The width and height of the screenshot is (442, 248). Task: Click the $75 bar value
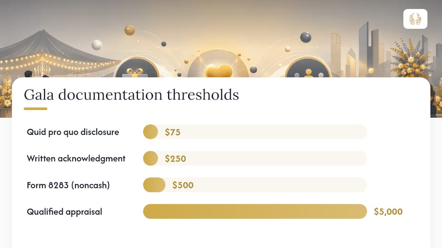[173, 132]
